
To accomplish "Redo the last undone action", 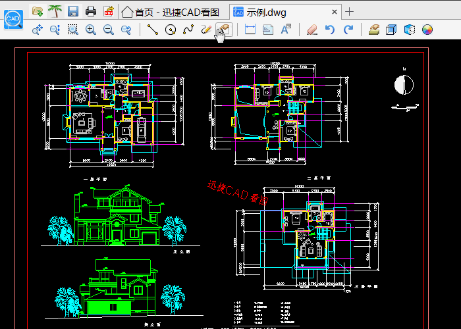I will pyautogui.click(x=348, y=30).
